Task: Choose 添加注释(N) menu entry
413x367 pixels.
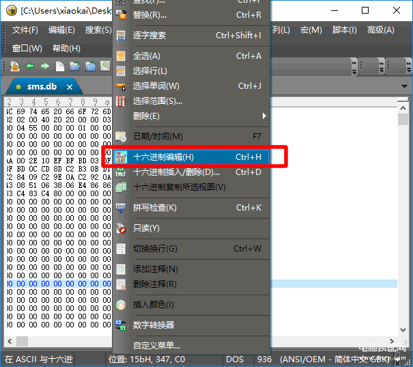Action: (192, 269)
